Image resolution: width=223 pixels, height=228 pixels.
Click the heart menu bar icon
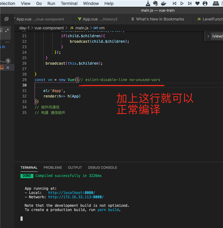pyautogui.click(x=197, y=3)
